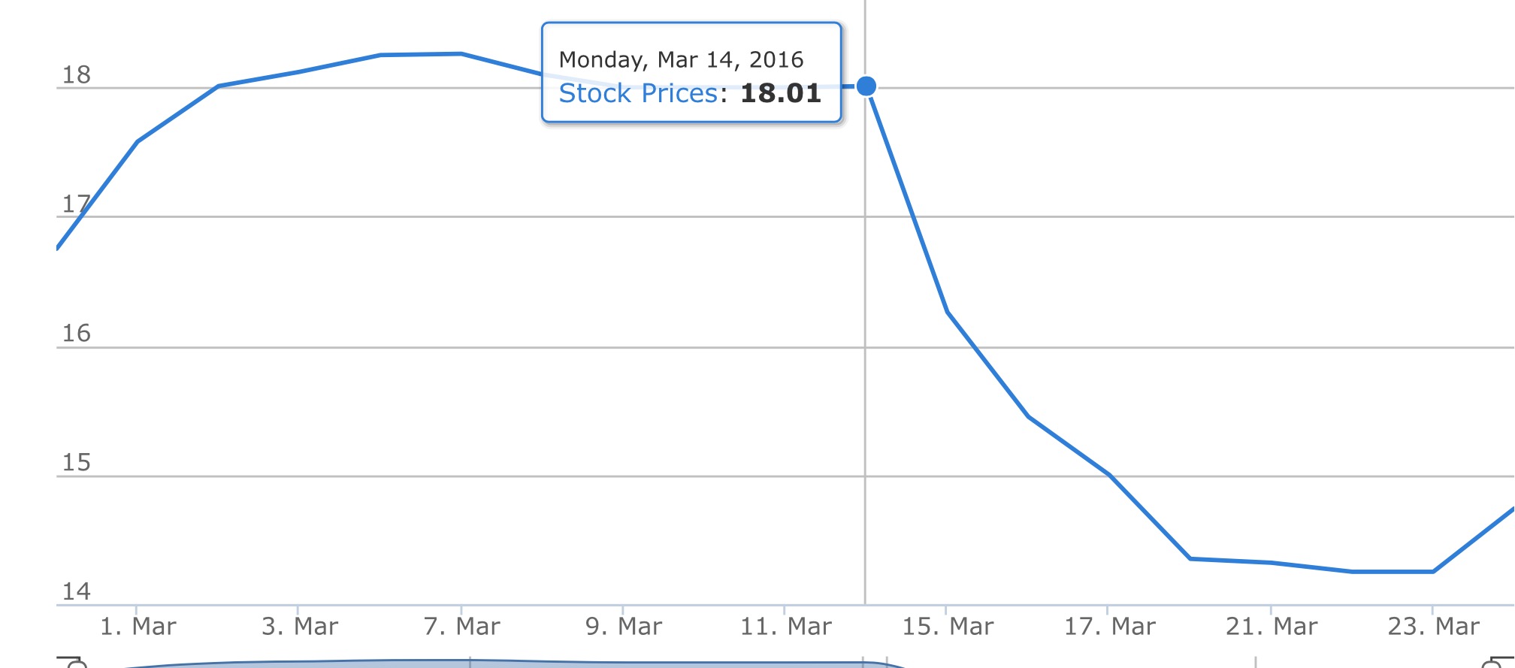1515x668 pixels.
Task: Click the line's low point at 23 Mar
Action: pyautogui.click(x=1433, y=572)
